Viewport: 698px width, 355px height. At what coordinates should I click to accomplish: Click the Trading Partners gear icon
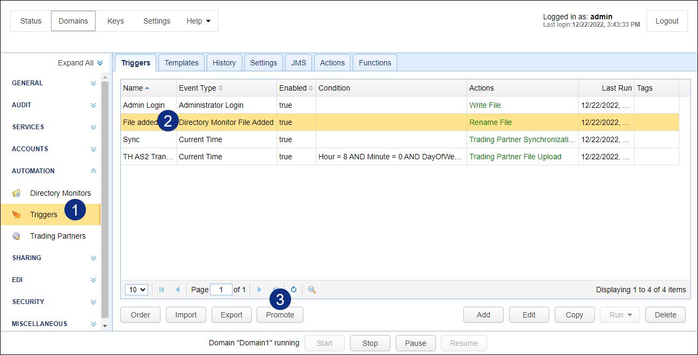pyautogui.click(x=17, y=236)
